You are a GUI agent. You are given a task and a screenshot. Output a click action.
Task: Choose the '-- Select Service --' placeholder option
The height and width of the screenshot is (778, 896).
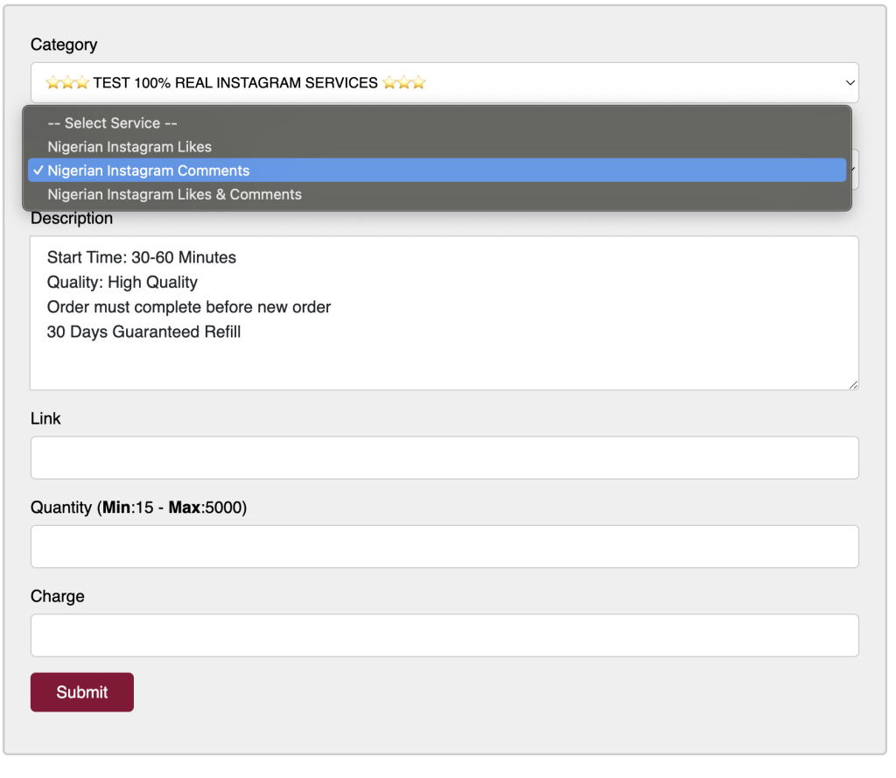coord(112,123)
